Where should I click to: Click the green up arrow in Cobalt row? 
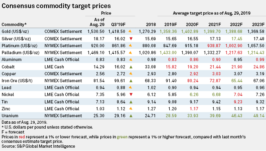pos(131,67)
